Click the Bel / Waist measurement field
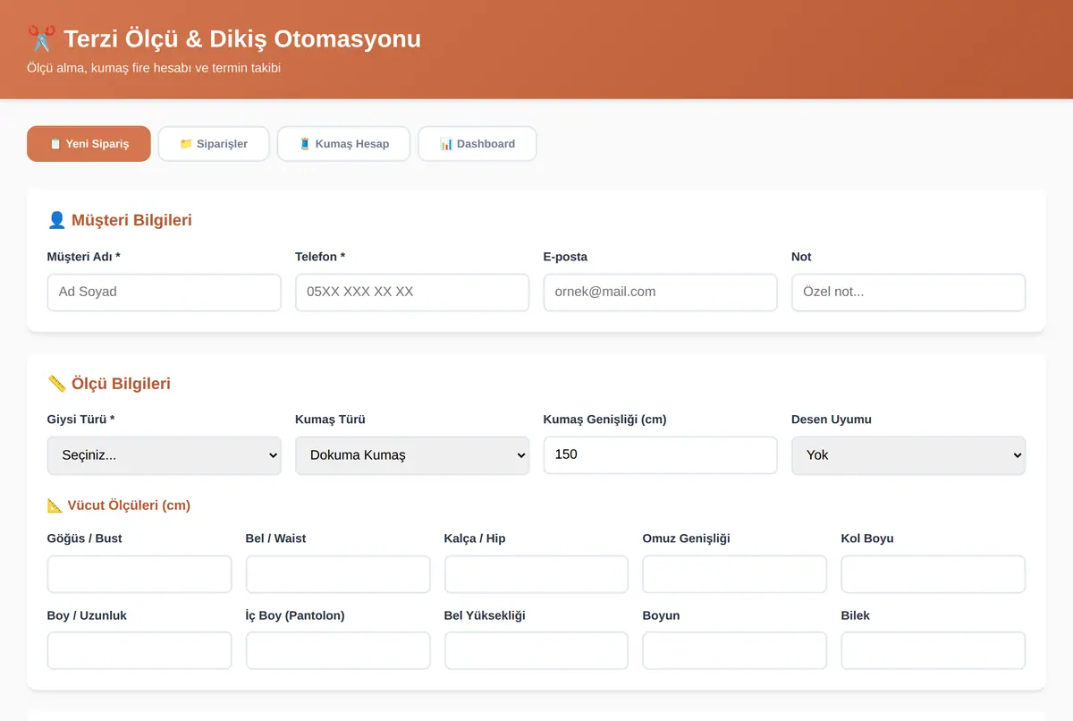 point(338,574)
